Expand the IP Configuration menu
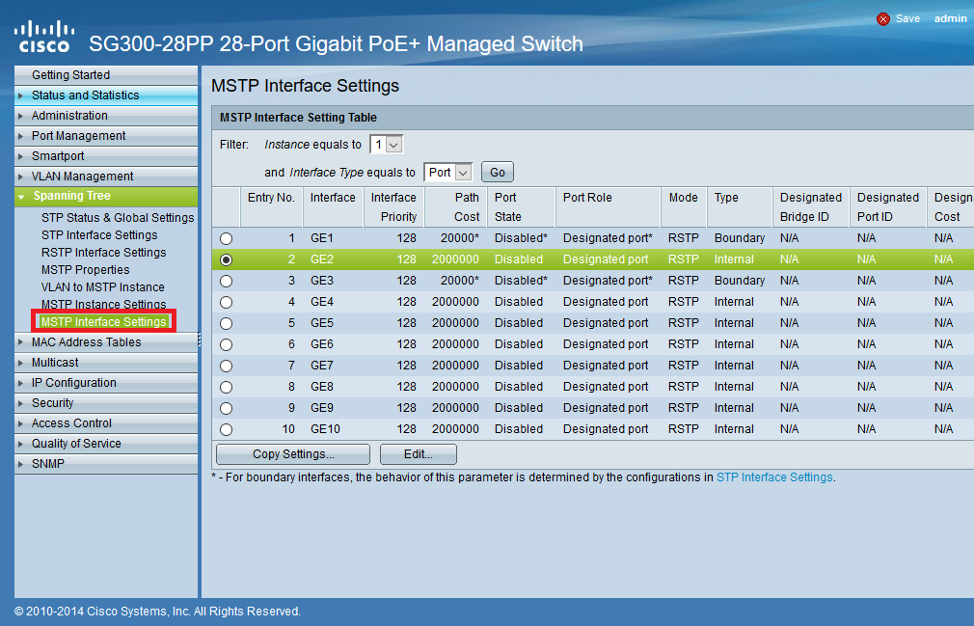This screenshot has width=974, height=626. pos(106,383)
